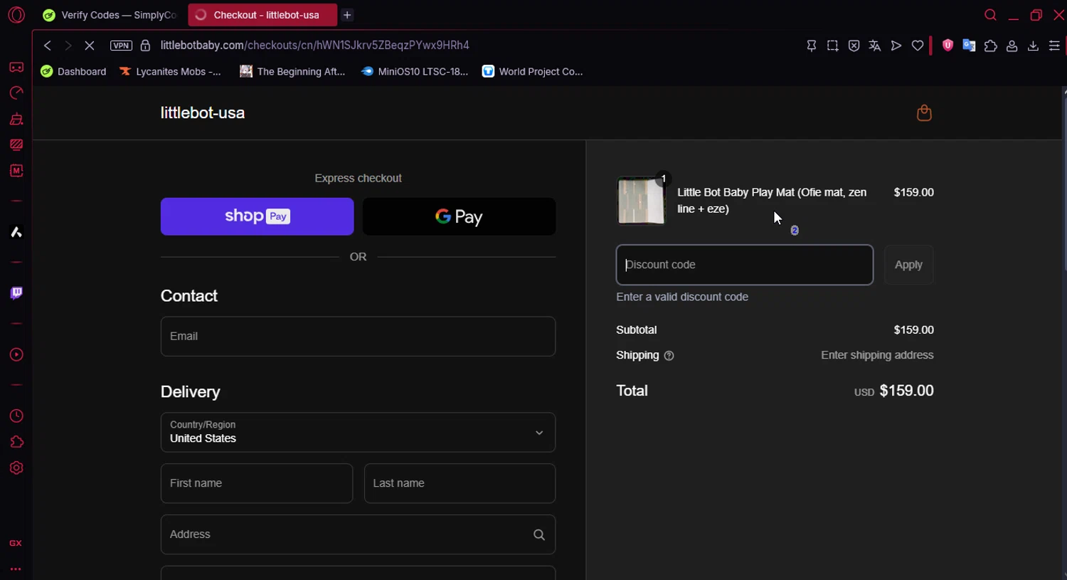Image resolution: width=1067 pixels, height=580 pixels.
Task: Click the USD $159.00 total amount
Action: (x=894, y=391)
